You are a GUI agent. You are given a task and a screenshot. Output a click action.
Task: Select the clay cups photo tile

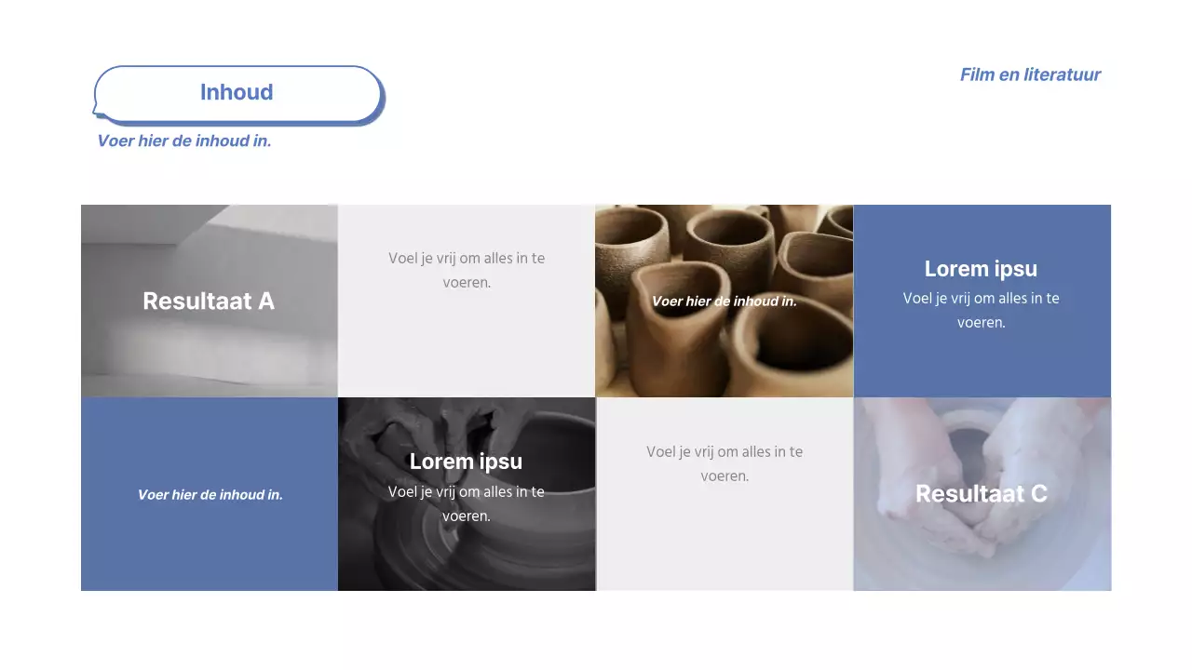tap(725, 301)
